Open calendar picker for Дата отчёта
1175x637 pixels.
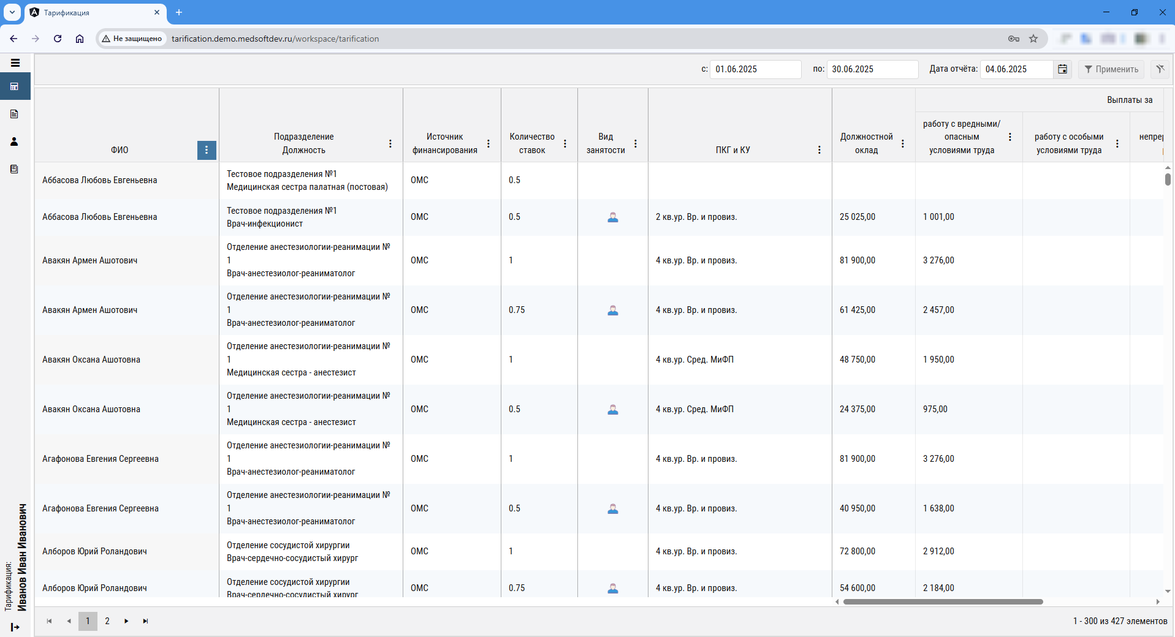coord(1062,69)
